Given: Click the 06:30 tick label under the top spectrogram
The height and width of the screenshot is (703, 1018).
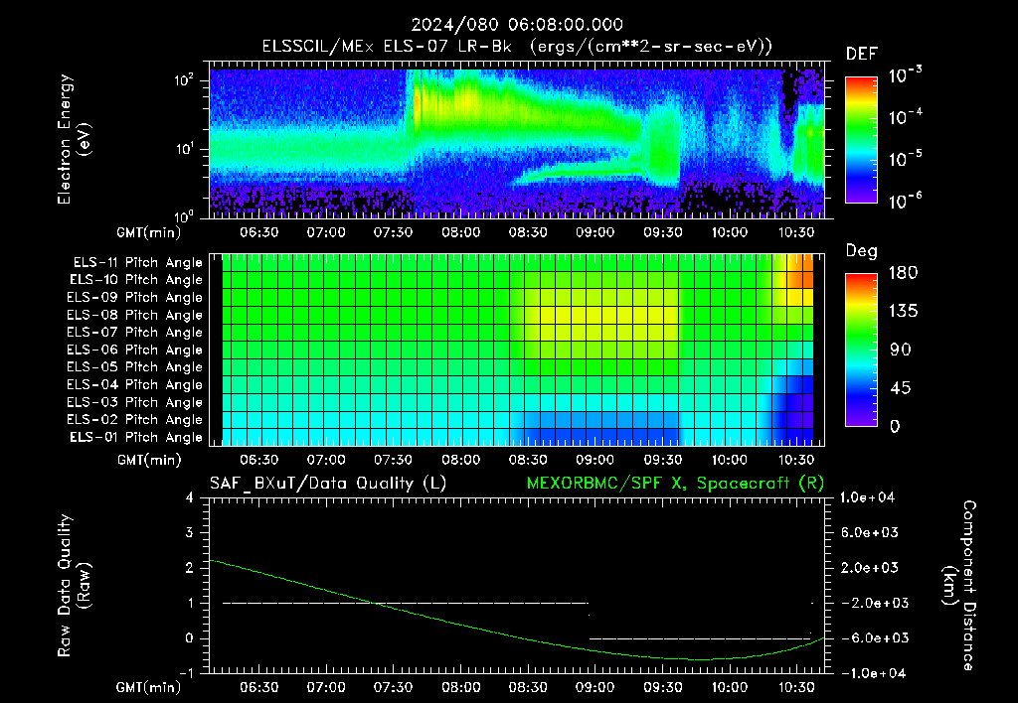Looking at the screenshot, I should (259, 232).
